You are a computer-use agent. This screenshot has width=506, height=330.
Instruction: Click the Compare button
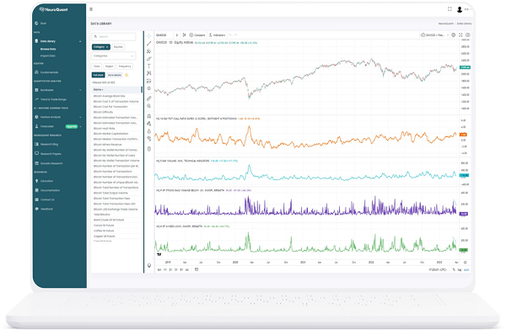point(197,35)
